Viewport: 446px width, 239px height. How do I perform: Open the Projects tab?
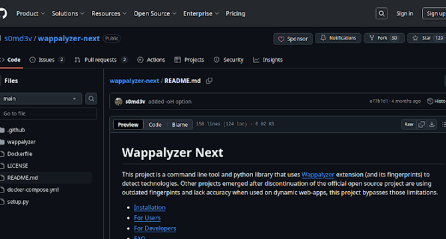[x=190, y=60]
